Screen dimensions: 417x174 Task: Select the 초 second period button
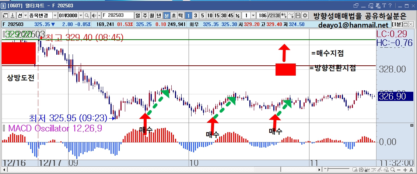click(174, 15)
